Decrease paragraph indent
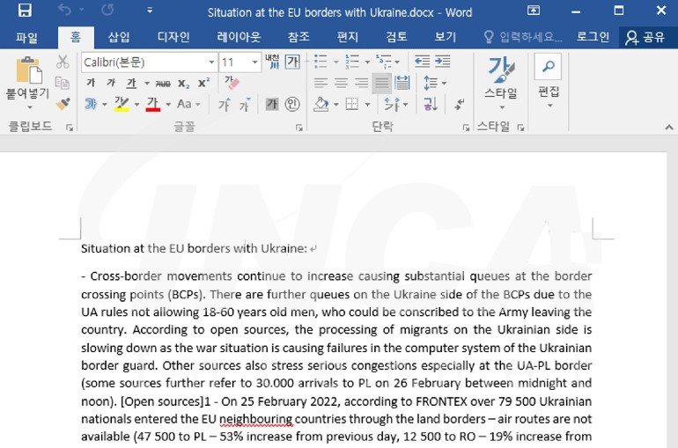This screenshot has width=678, height=448. point(422,62)
